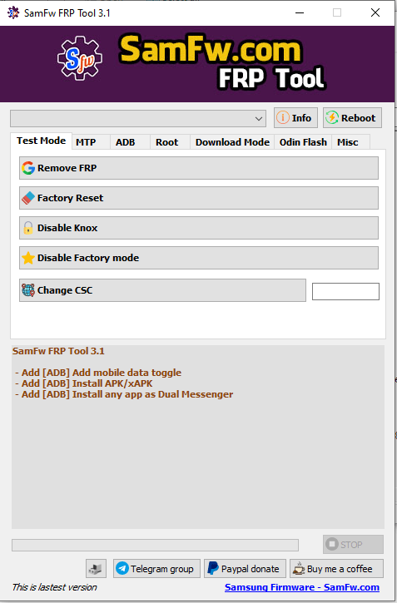Click the STOP square icon
Screen dimensions: 397x603
(331, 544)
